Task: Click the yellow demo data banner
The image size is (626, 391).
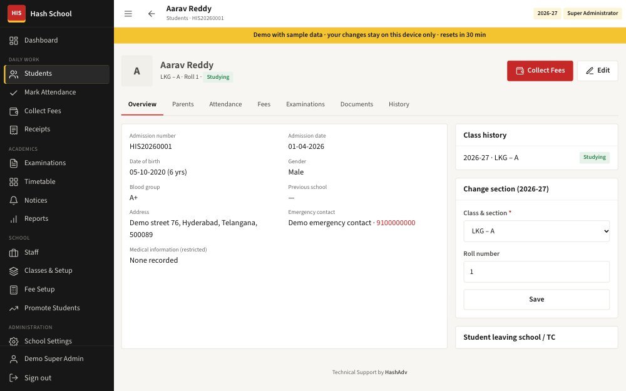Action: pyautogui.click(x=370, y=35)
